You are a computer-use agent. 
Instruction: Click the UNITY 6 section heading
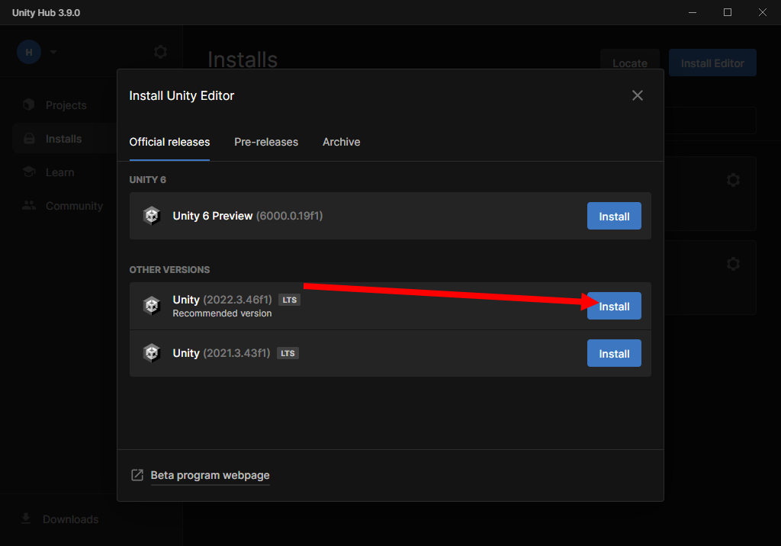tap(147, 180)
